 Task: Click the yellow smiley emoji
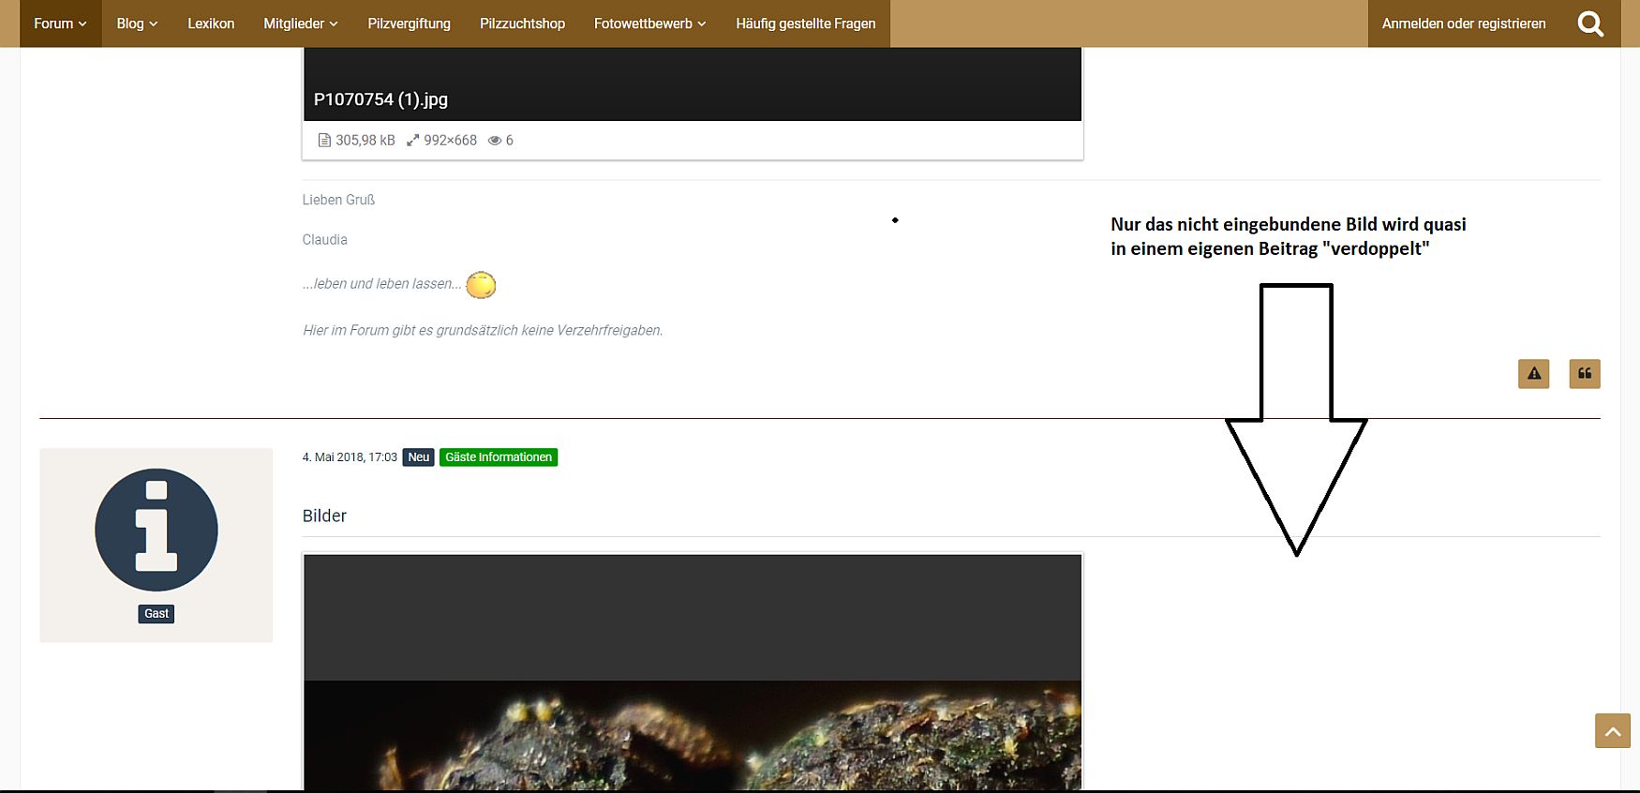pos(481,285)
